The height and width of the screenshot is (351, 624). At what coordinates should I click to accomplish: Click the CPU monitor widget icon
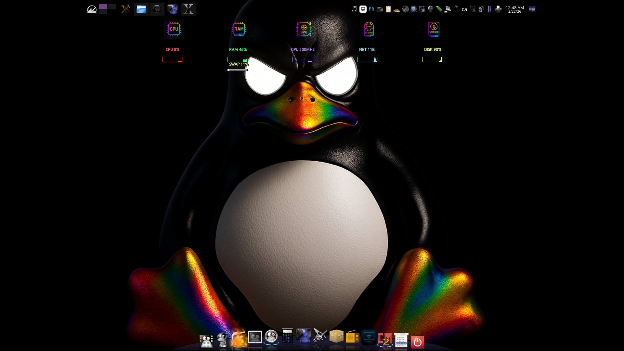[174, 29]
